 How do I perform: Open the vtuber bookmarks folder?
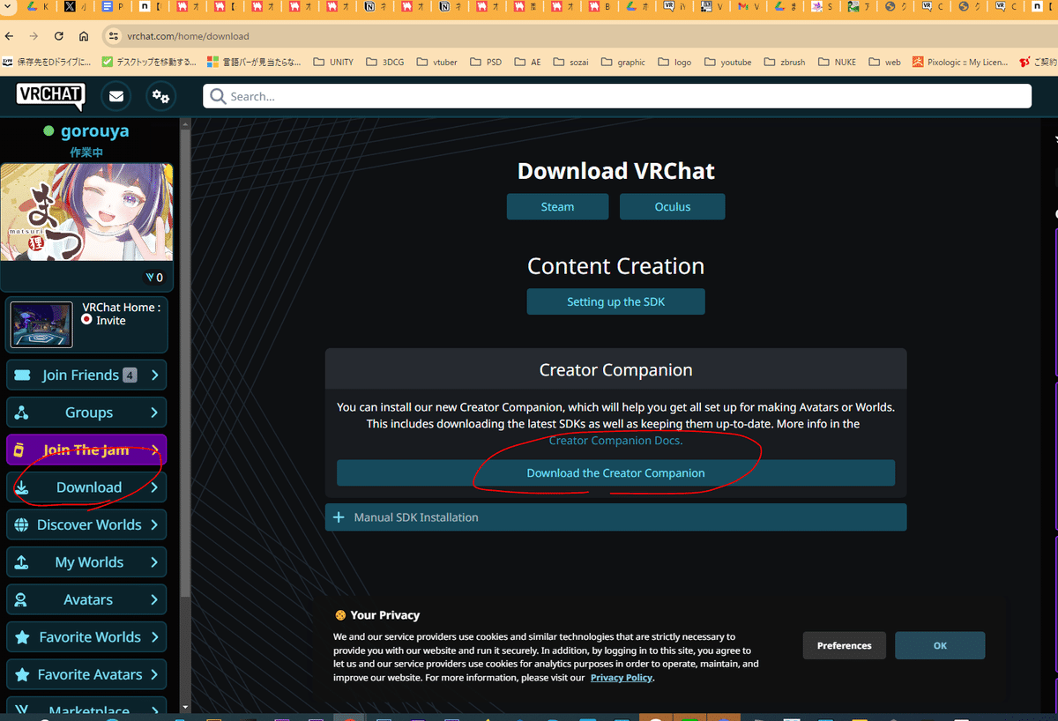[x=436, y=62]
